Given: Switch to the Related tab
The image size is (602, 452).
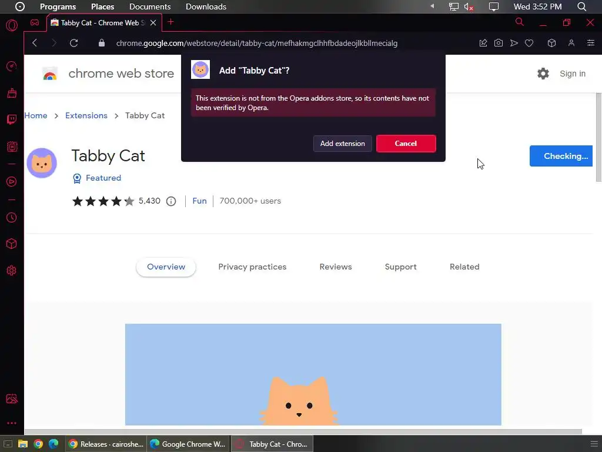Looking at the screenshot, I should click(x=464, y=267).
